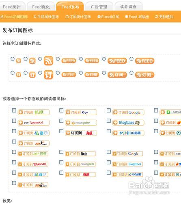Check the rounded Bloglines box
This screenshot has height=203, width=181.
109,121
